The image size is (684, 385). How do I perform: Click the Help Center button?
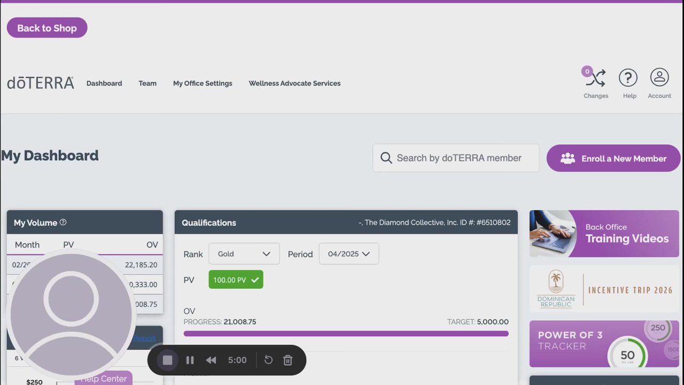pos(104,379)
